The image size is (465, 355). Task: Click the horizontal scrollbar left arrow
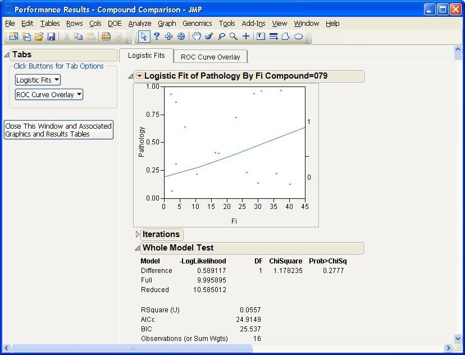click(6, 348)
